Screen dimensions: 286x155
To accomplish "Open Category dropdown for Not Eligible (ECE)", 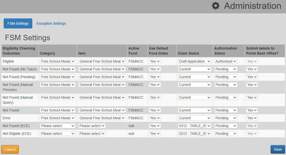I will click(57, 133).
